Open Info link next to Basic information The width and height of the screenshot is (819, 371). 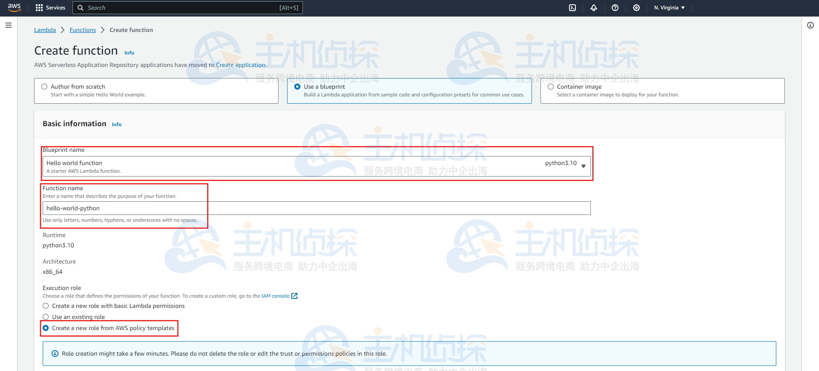(116, 125)
